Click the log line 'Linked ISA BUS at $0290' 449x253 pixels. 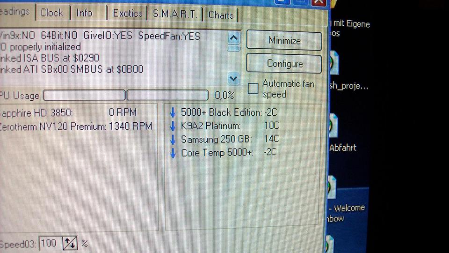click(x=50, y=58)
